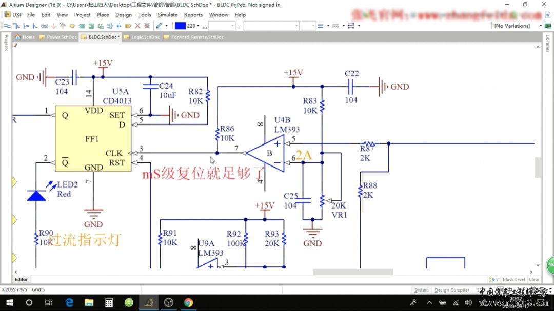
Task: Select the Place Bus tool
Action: pyautogui.click(x=16, y=26)
